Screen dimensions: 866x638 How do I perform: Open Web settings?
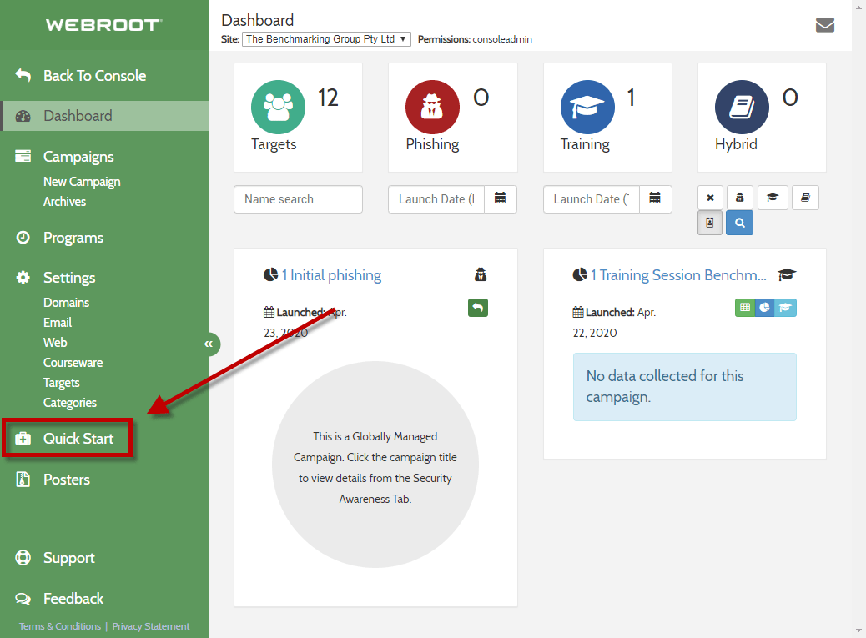[55, 342]
